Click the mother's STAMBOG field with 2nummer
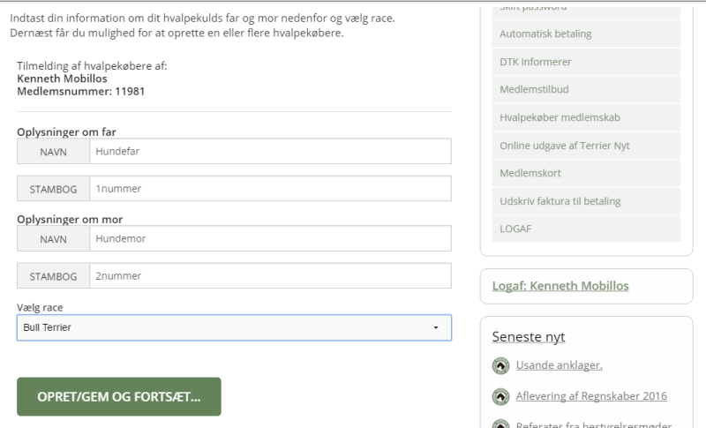706x428 pixels. [x=270, y=276]
